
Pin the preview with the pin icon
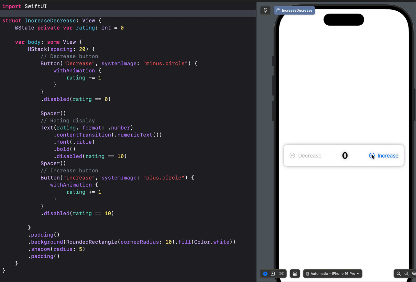point(265,10)
